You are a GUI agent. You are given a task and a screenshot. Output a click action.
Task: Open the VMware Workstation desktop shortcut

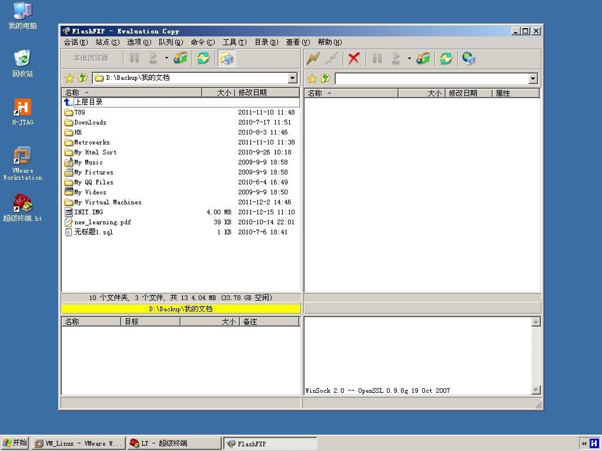coord(23,163)
